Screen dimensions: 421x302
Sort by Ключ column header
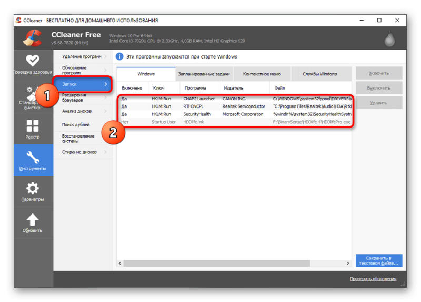(x=164, y=88)
